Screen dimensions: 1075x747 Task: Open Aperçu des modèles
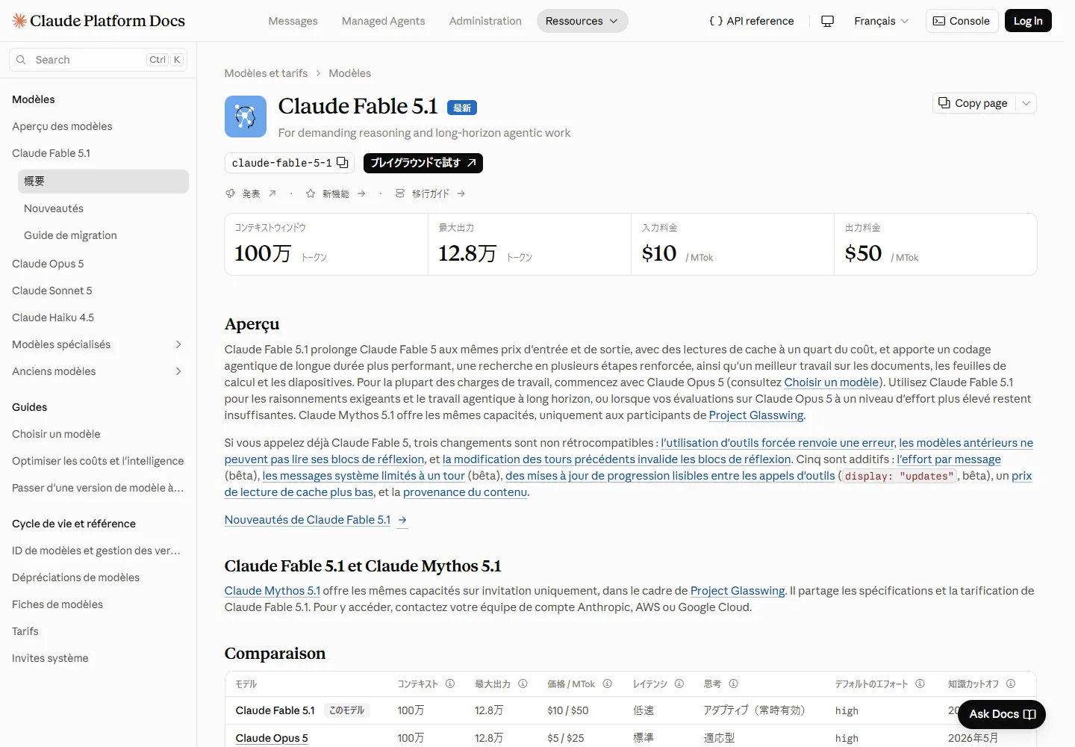coord(62,126)
